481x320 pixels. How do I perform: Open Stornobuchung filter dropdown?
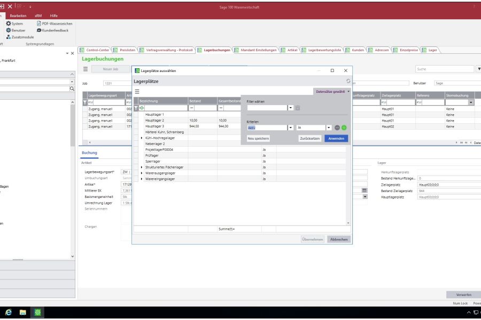coord(471,102)
